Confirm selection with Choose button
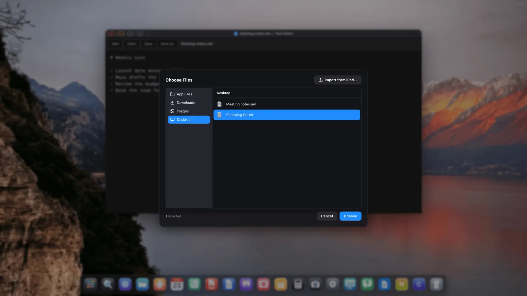The image size is (527, 296). pyautogui.click(x=350, y=216)
